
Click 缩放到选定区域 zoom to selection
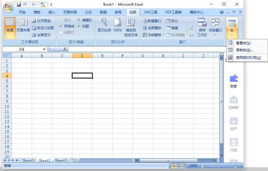(x=131, y=27)
